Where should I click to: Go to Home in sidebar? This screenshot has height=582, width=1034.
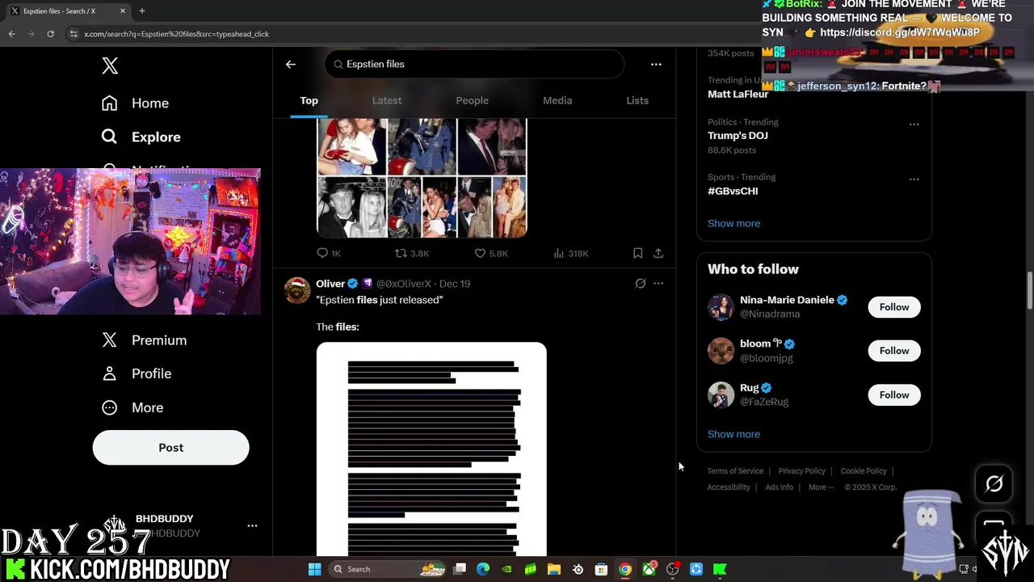[x=135, y=103]
